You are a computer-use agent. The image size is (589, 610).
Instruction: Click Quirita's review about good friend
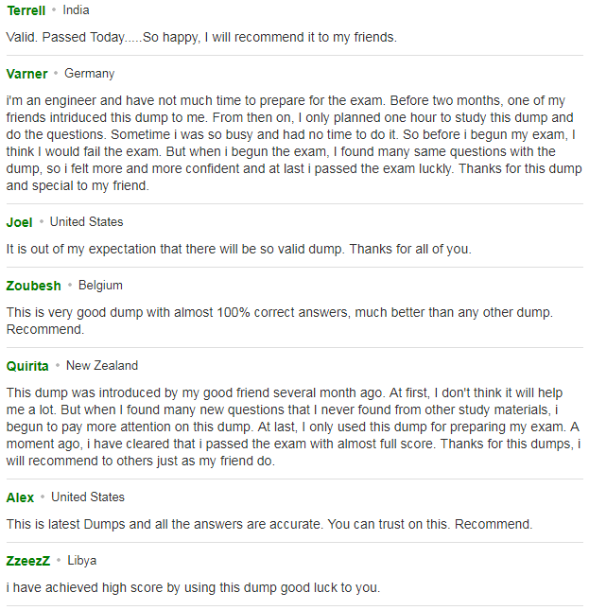[293, 427]
